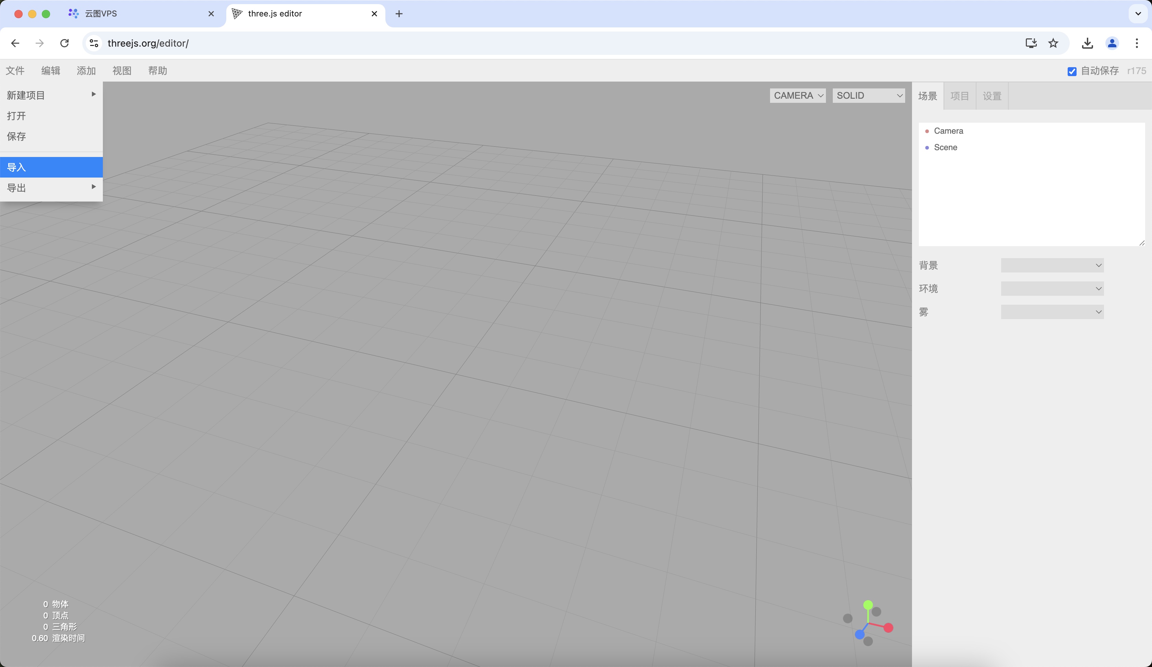Expand the 新建项目 submenu
The width and height of the screenshot is (1152, 667).
click(51, 95)
